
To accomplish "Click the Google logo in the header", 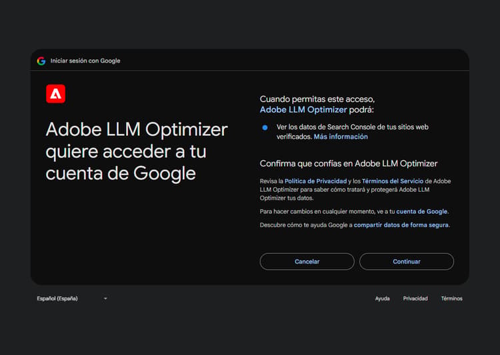I will pos(41,61).
